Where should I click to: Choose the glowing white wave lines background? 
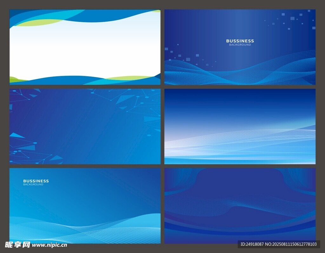240,126
